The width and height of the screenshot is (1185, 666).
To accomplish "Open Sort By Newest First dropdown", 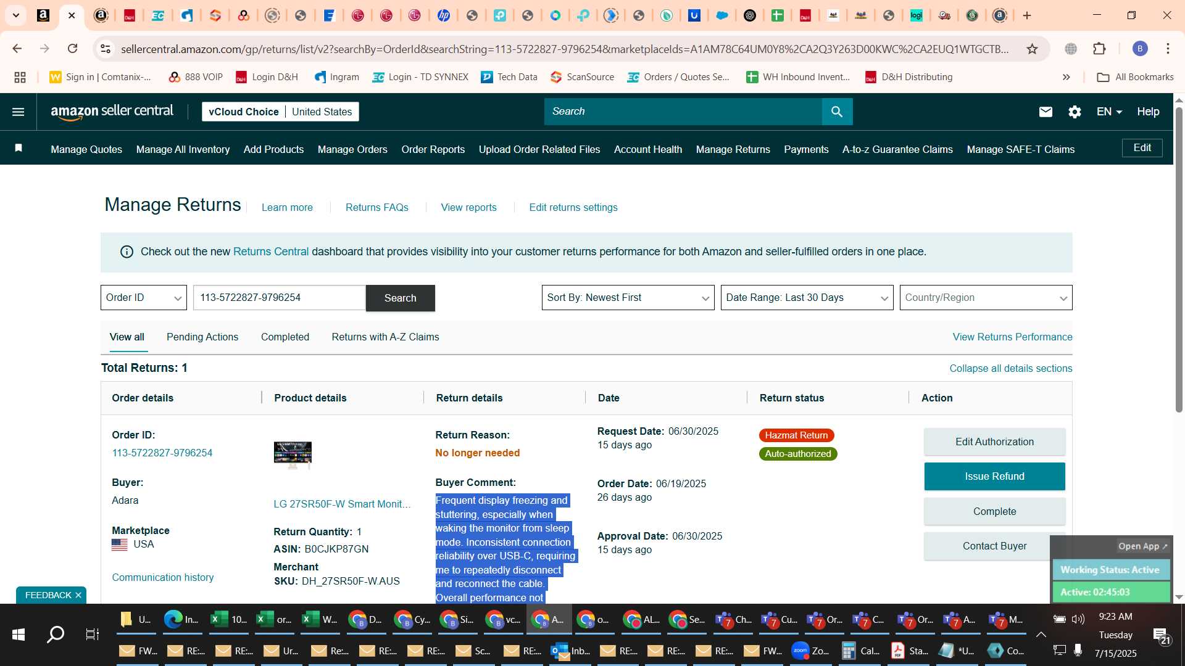I will tap(628, 298).
